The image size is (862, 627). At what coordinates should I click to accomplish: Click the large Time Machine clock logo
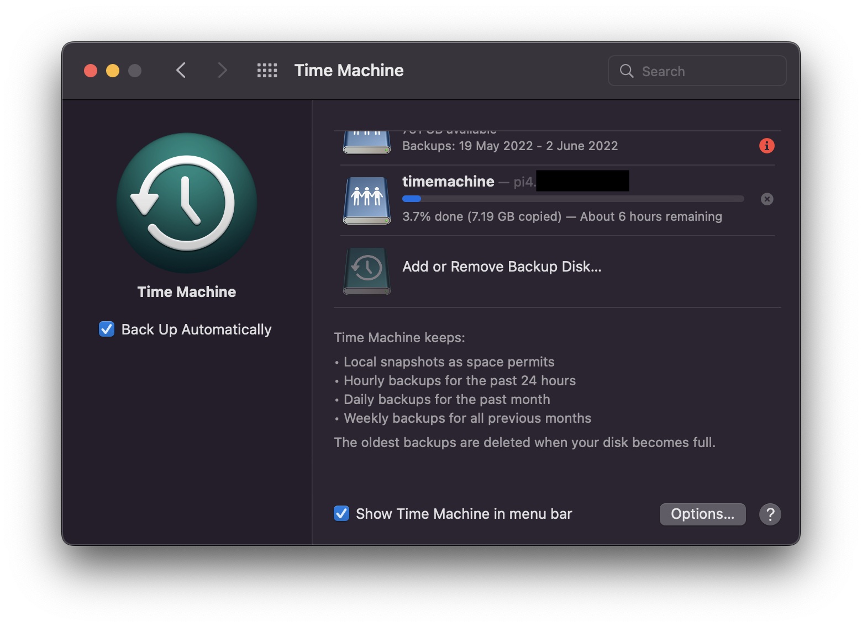point(187,203)
